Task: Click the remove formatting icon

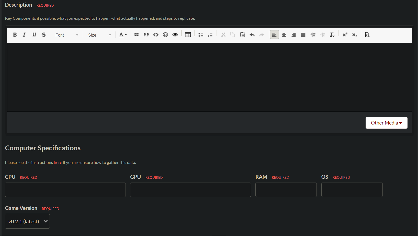Action: coord(332,35)
